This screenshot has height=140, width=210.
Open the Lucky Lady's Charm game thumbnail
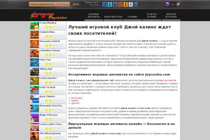pyautogui.click(x=35, y=127)
